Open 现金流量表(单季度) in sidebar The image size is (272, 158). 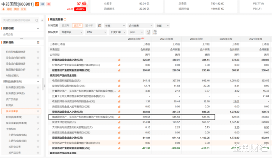16,123
